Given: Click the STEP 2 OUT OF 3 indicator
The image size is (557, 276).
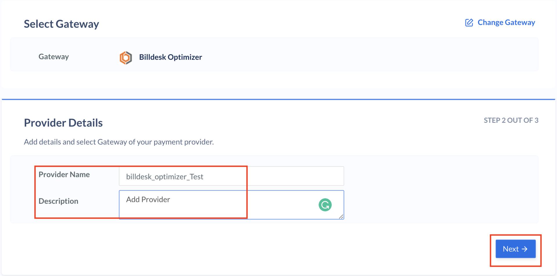Looking at the screenshot, I should click(511, 120).
